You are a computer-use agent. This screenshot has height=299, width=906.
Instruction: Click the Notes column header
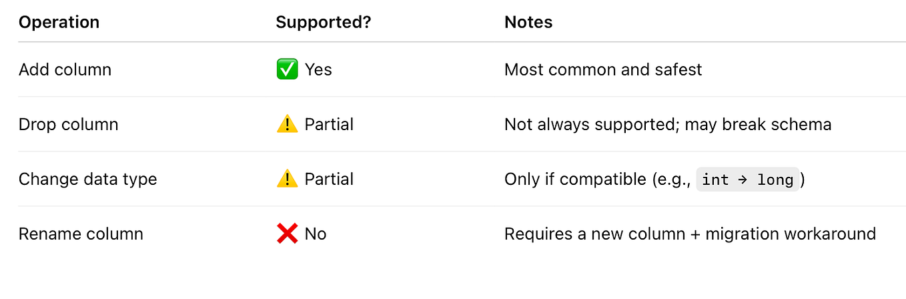[x=528, y=22]
